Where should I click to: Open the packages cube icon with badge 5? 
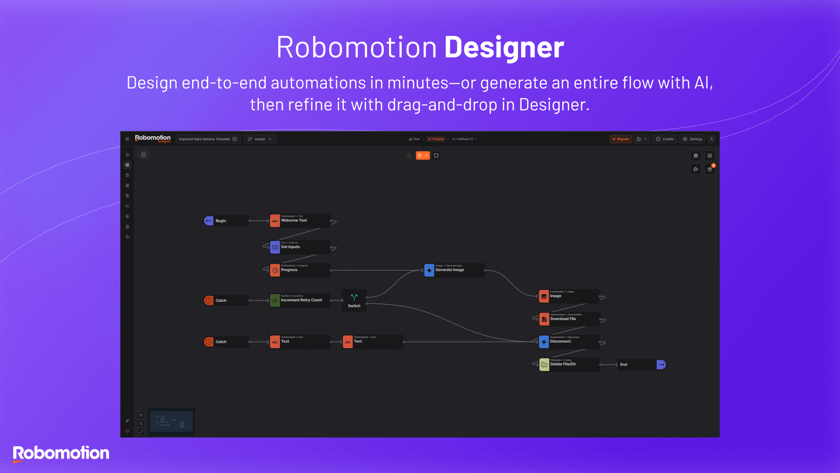[710, 169]
